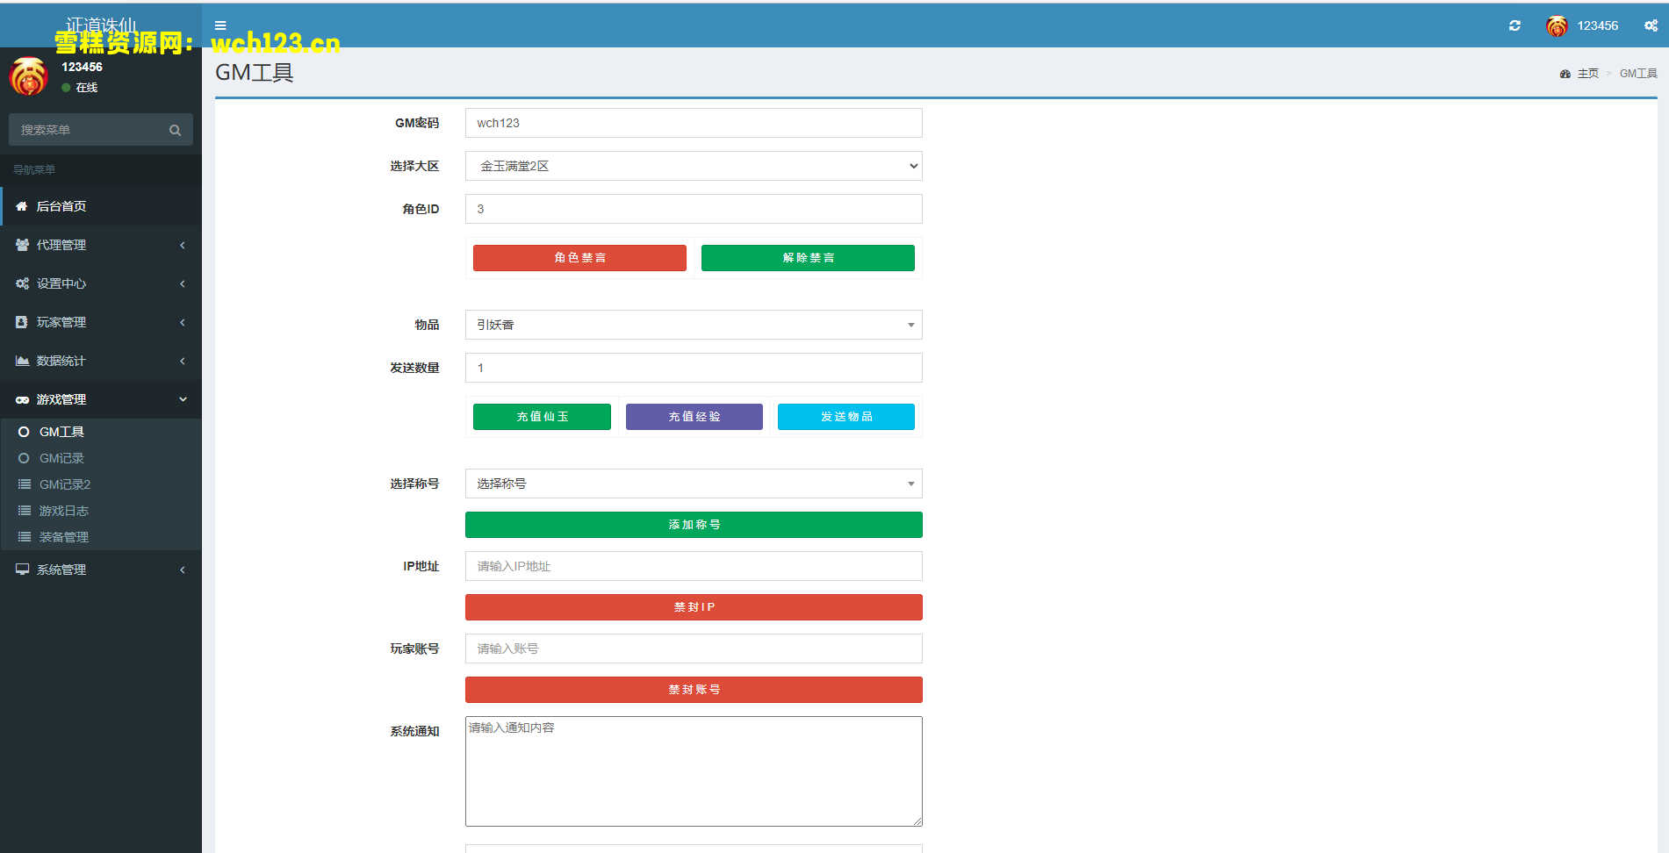
Task: Click the GM工具 breadcrumb text
Action: click(1638, 74)
